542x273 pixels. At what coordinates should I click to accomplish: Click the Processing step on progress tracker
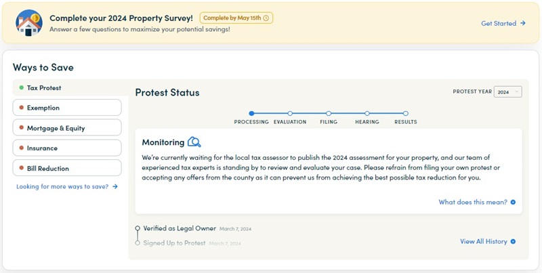coord(251,114)
